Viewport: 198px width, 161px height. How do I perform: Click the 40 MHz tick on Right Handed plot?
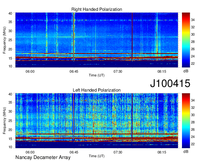point(10,13)
